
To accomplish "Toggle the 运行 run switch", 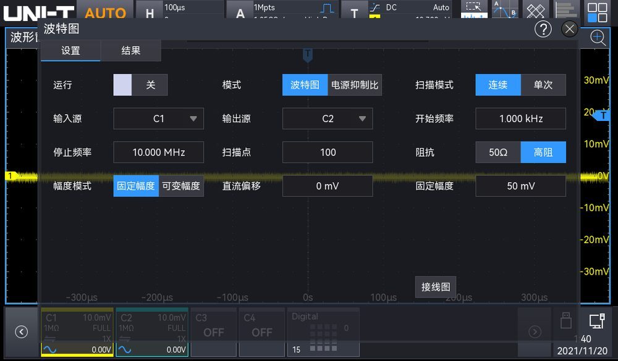I will pyautogui.click(x=140, y=85).
